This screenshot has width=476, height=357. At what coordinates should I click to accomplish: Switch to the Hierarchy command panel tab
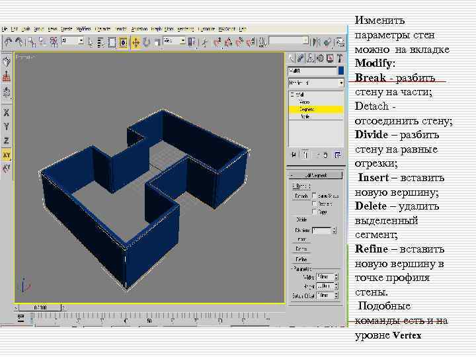(310, 58)
